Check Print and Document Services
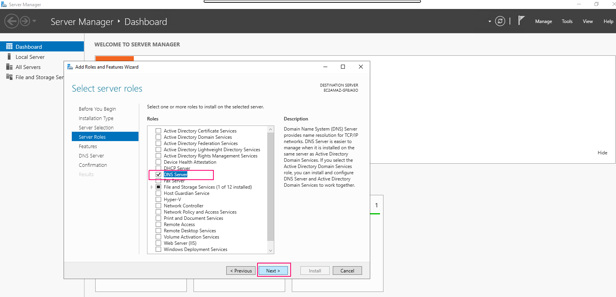 click(158, 218)
